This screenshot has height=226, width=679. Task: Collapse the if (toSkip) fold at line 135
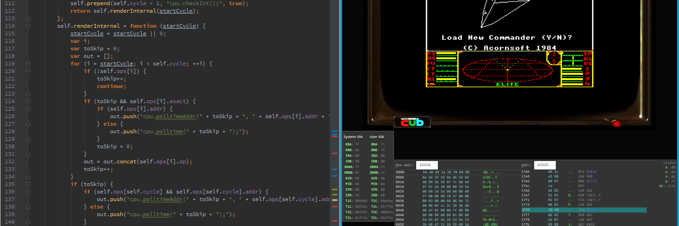tap(28, 184)
